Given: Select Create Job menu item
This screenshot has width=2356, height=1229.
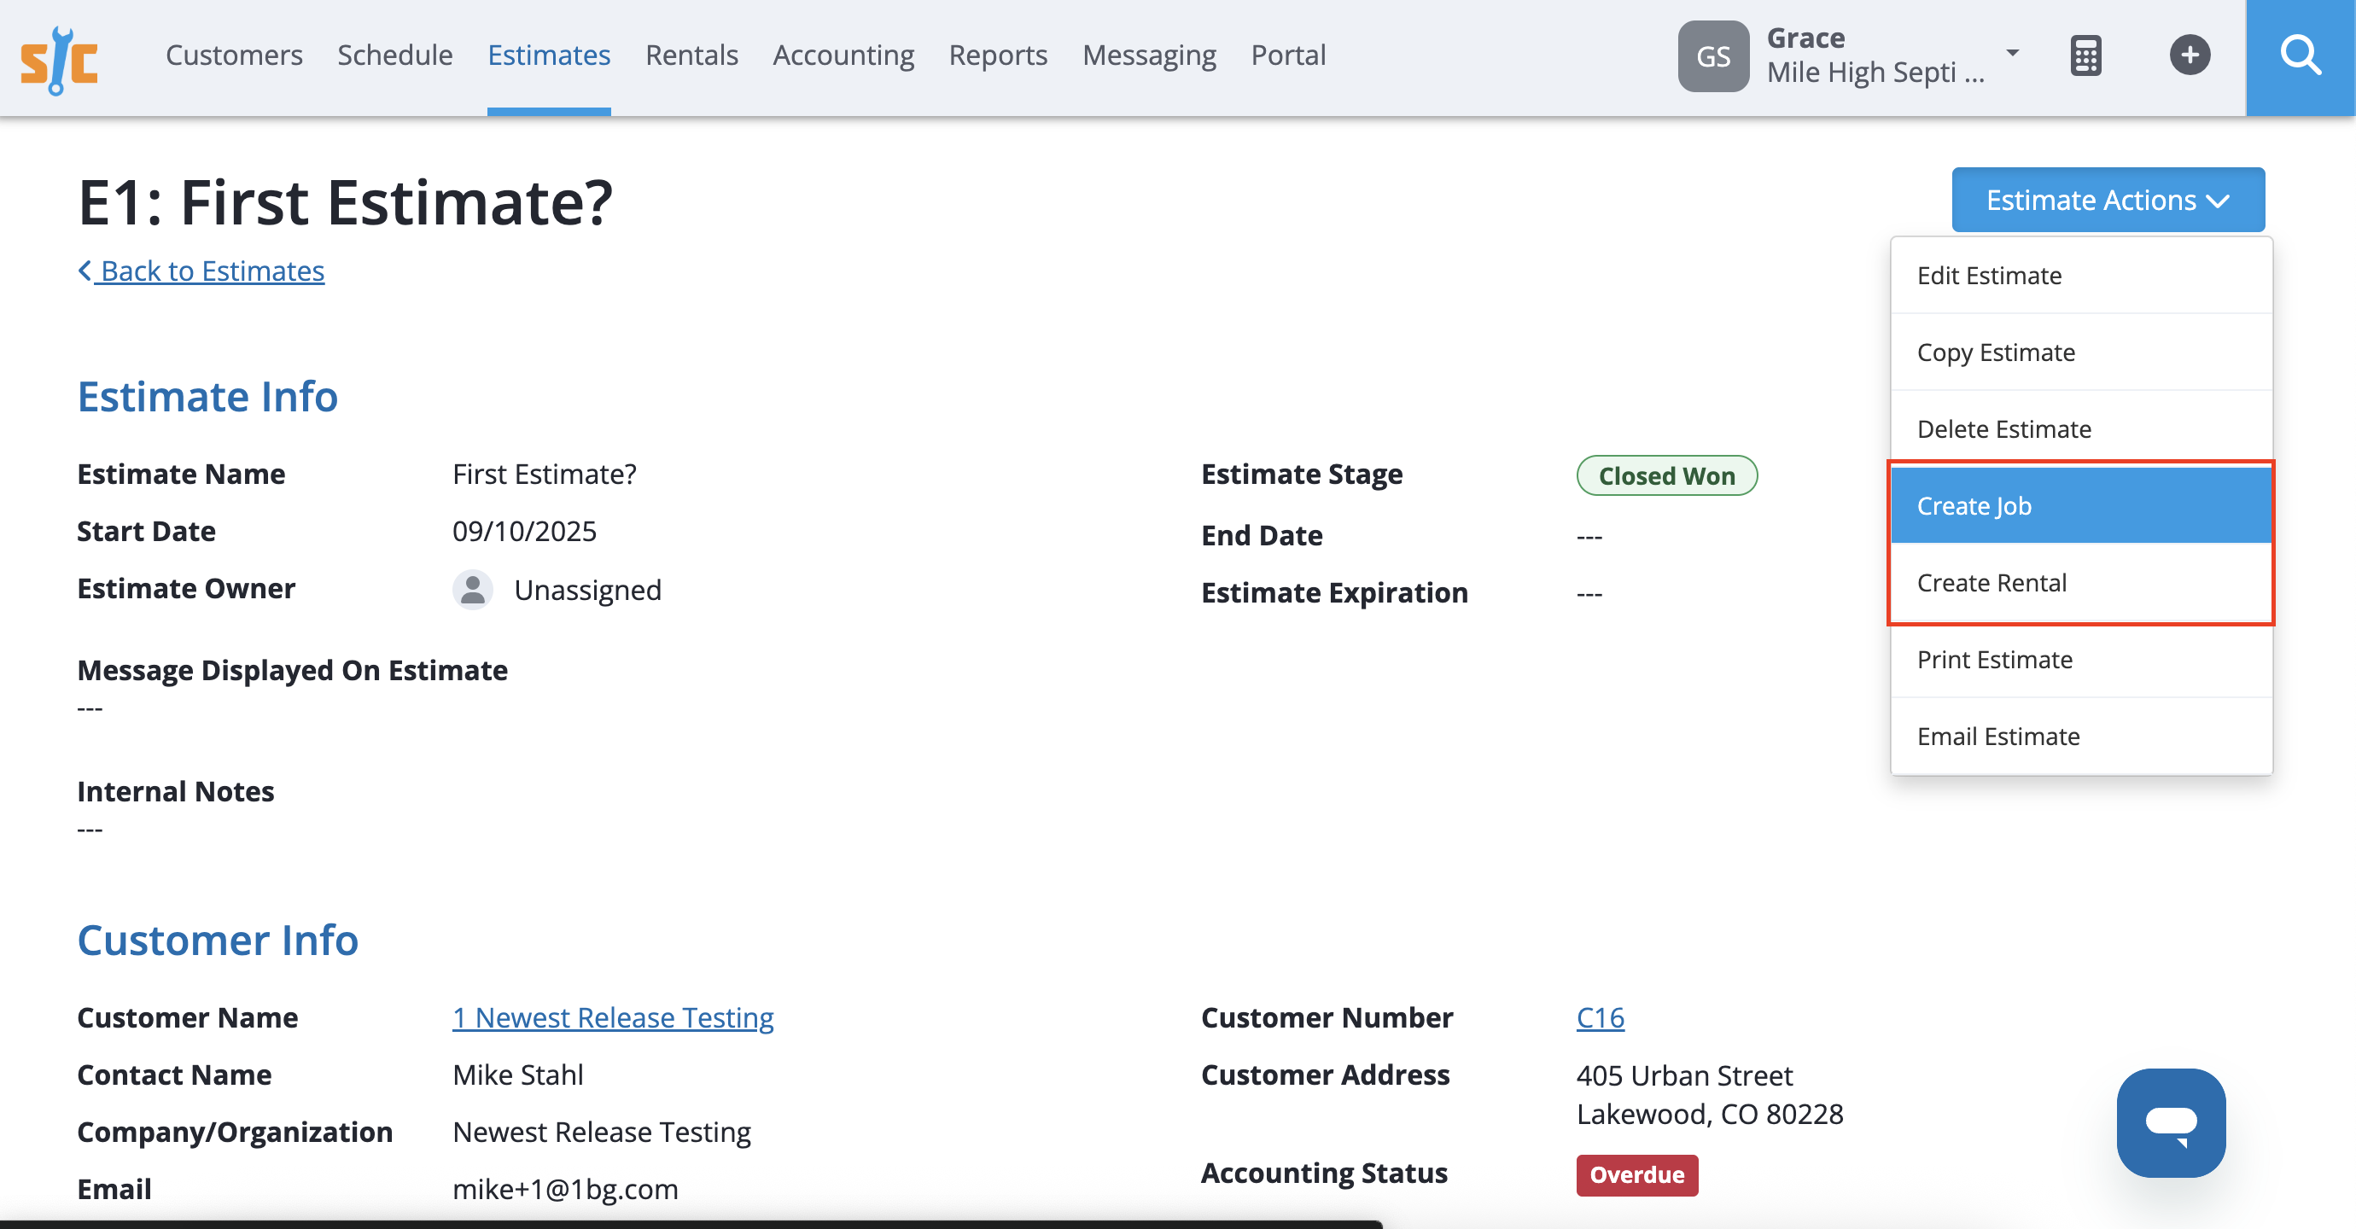Looking at the screenshot, I should 2081,505.
